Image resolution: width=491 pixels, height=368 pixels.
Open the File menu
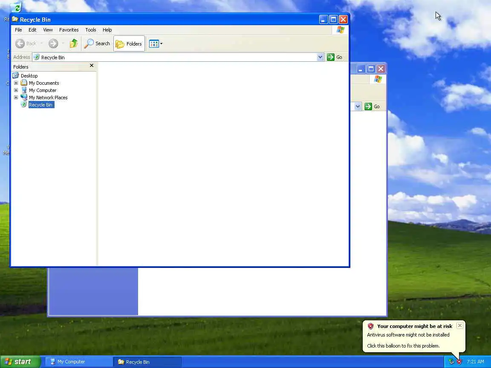tap(18, 30)
